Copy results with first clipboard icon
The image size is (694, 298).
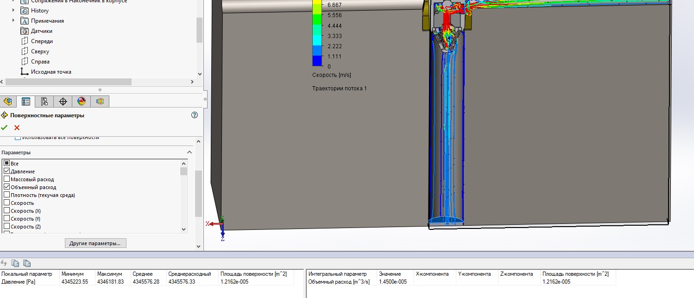click(x=16, y=263)
